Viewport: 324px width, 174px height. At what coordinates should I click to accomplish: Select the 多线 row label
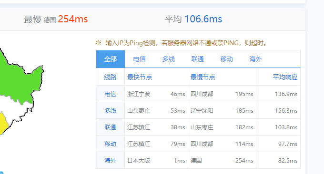click(x=110, y=111)
